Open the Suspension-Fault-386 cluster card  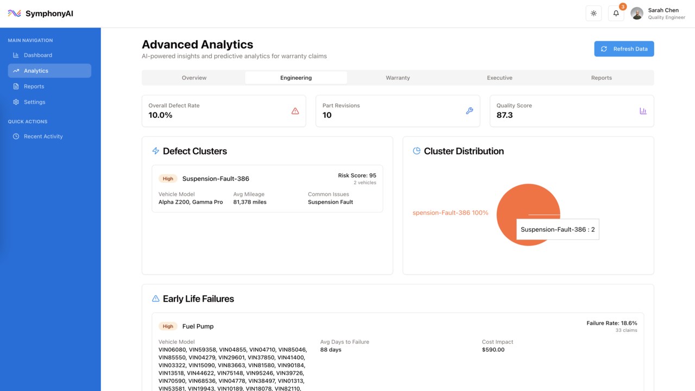[x=267, y=190]
